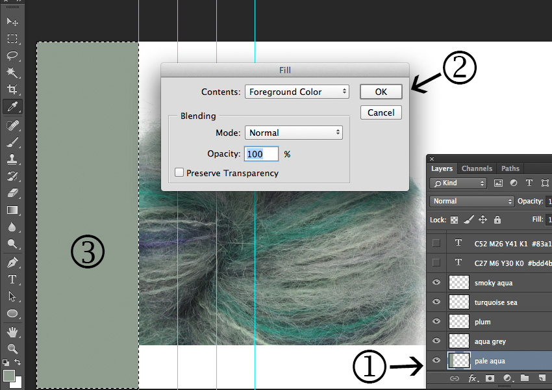This screenshot has height=390, width=552.
Task: Enable Preserve Transparency checkbox
Action: [x=179, y=173]
